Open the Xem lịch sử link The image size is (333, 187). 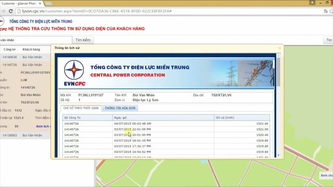(x=43, y=126)
